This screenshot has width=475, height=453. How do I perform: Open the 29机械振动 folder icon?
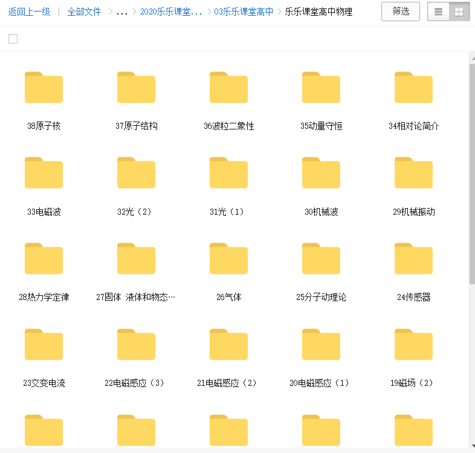(x=413, y=173)
